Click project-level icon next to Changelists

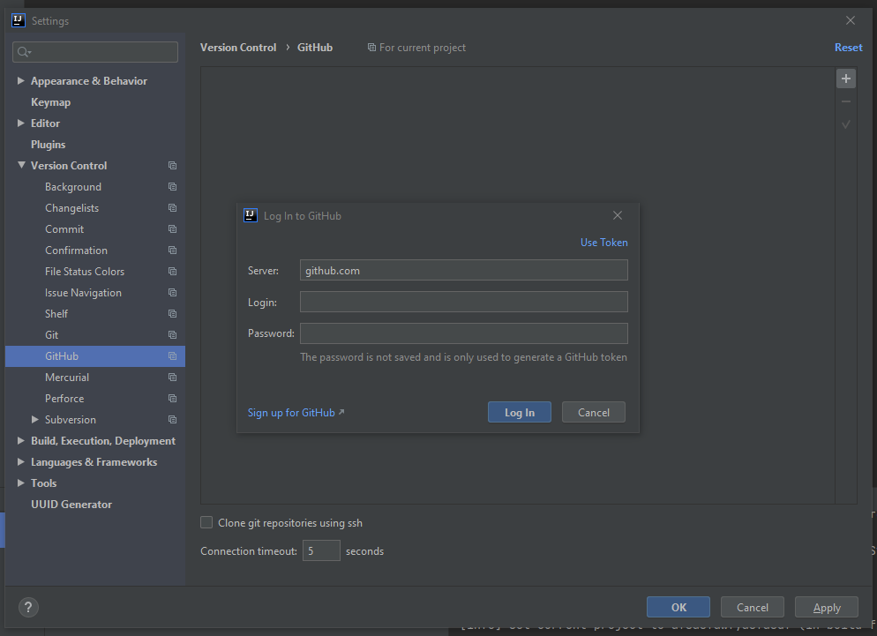(172, 208)
